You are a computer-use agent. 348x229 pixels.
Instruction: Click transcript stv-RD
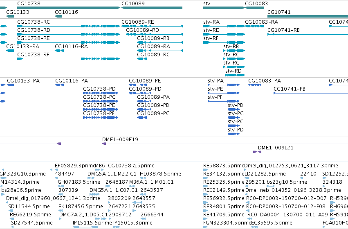click(x=233, y=71)
